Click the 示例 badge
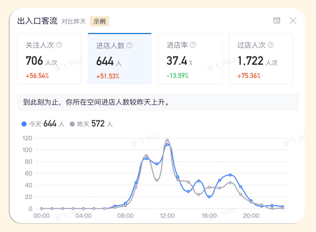This screenshot has width=316, height=232. (x=99, y=21)
